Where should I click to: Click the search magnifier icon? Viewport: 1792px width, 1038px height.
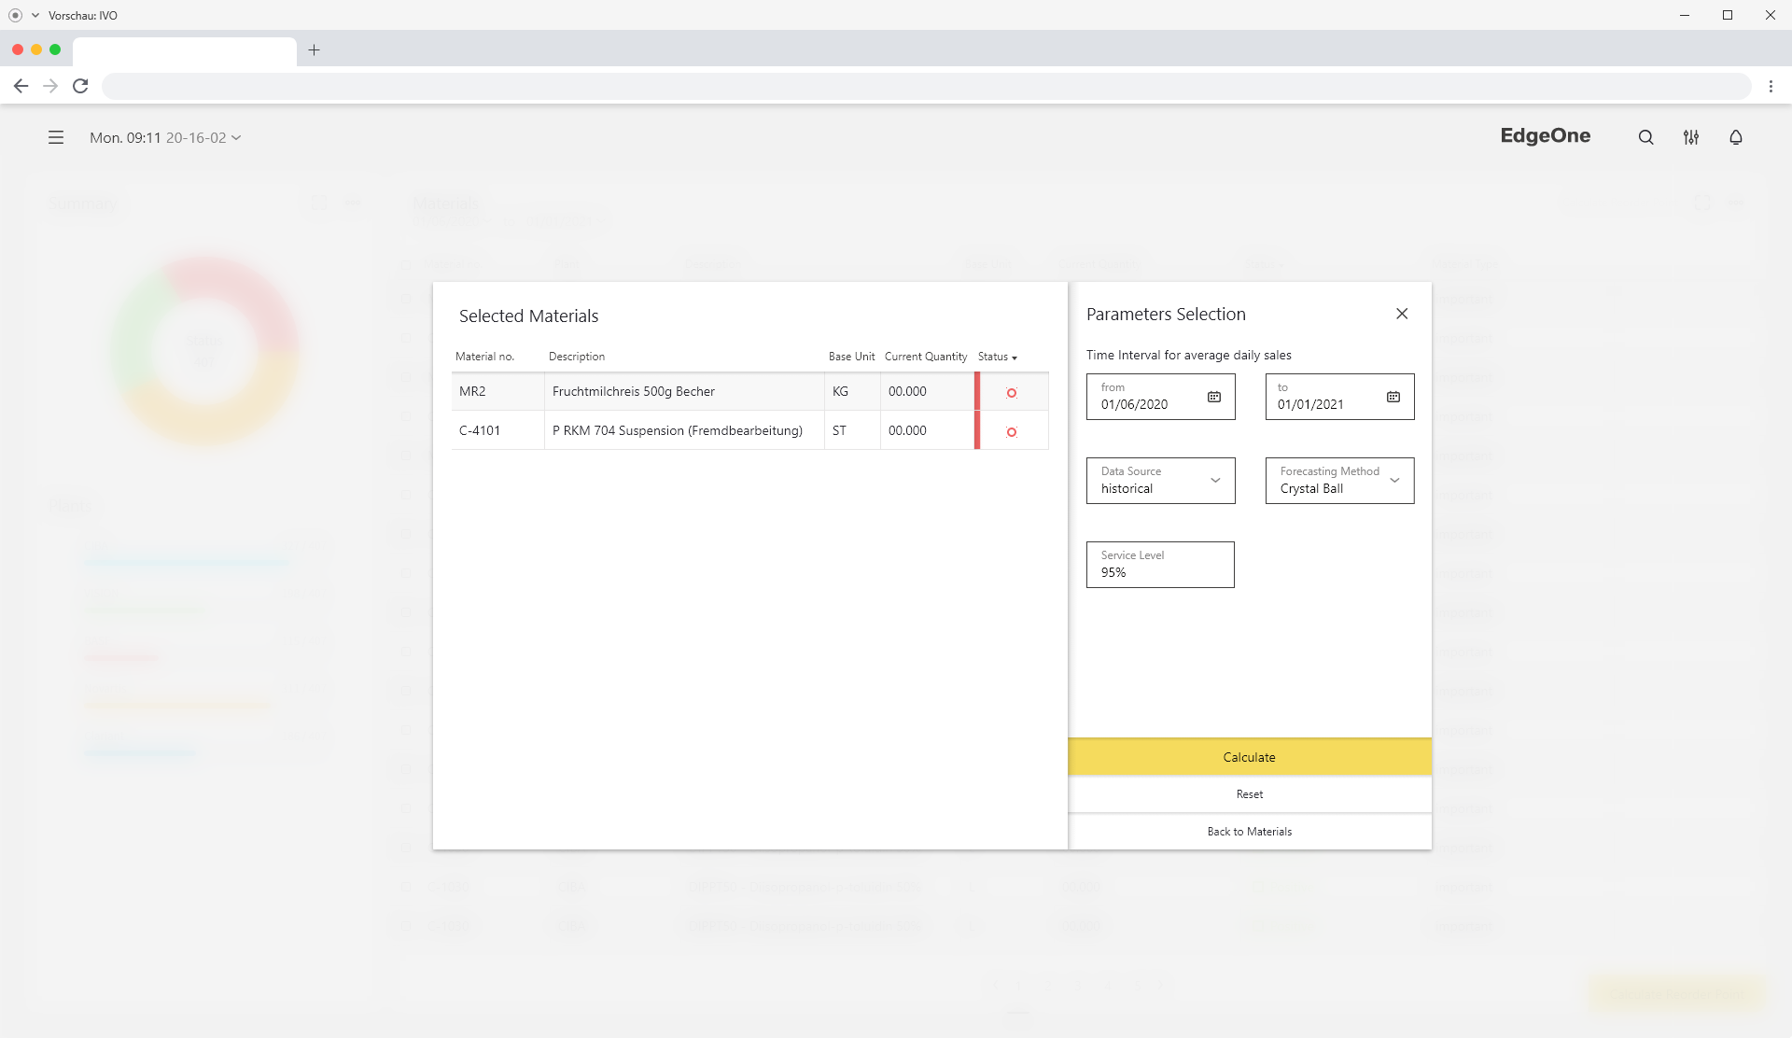pos(1645,137)
